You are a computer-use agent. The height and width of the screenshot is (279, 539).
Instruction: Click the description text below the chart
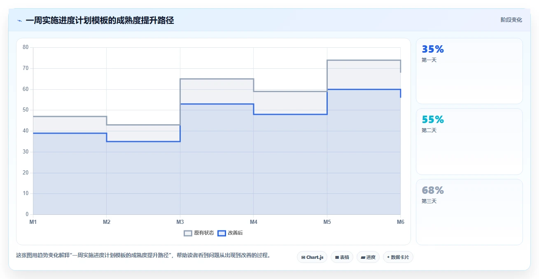[x=144, y=255]
